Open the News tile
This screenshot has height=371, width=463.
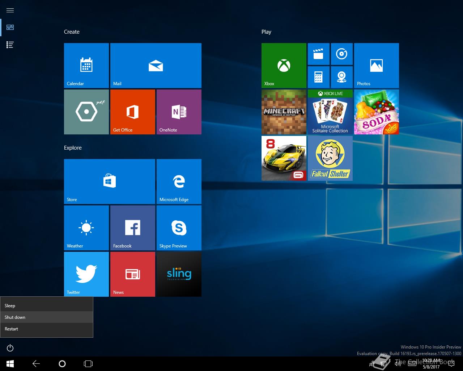click(133, 274)
